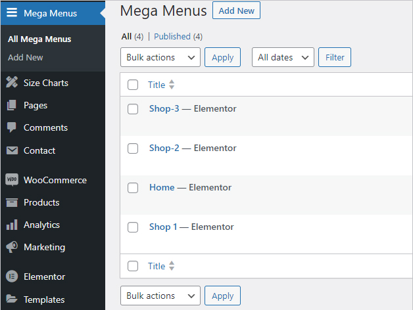The height and width of the screenshot is (310, 413).
Task: Tick the Shop 1 row checkbox
Action: click(133, 227)
